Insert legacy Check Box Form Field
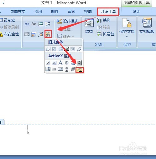 54,49
